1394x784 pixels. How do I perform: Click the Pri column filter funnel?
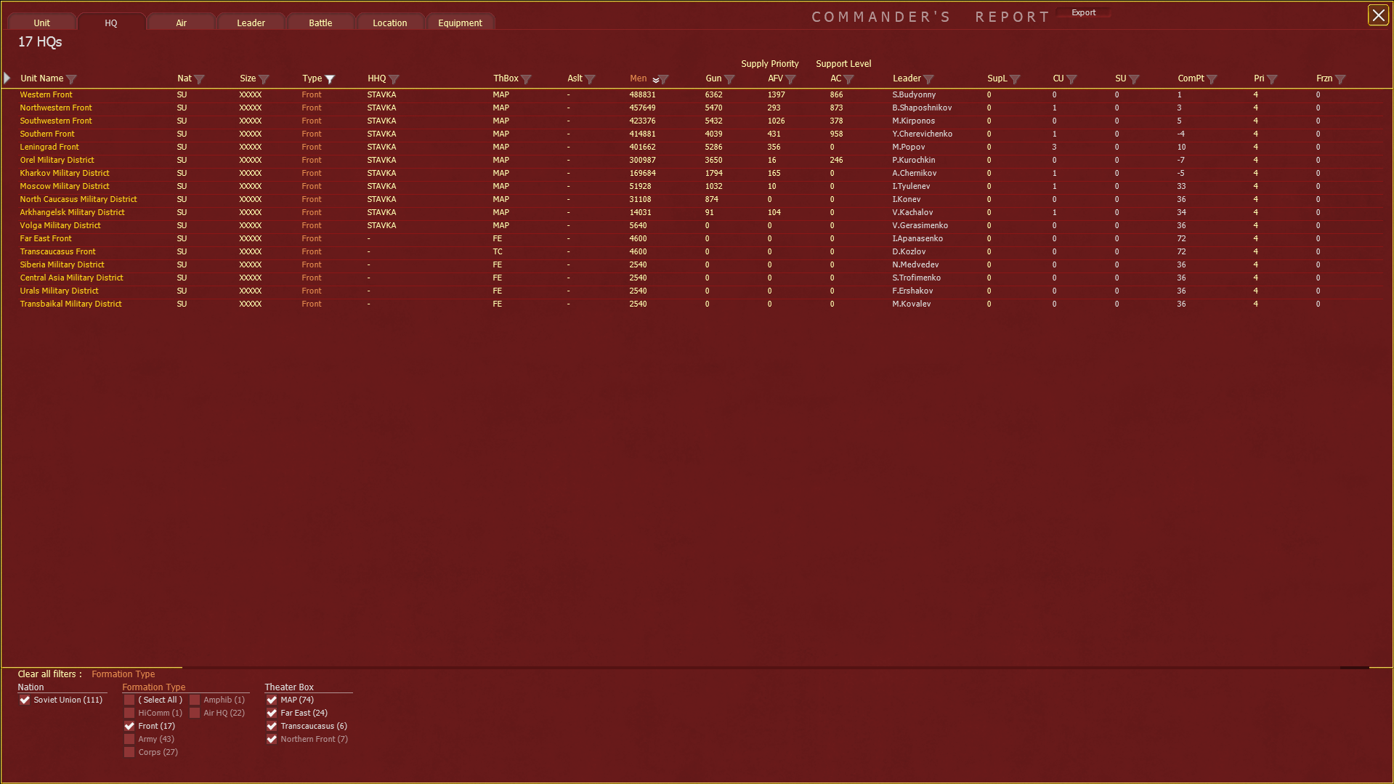pos(1273,79)
